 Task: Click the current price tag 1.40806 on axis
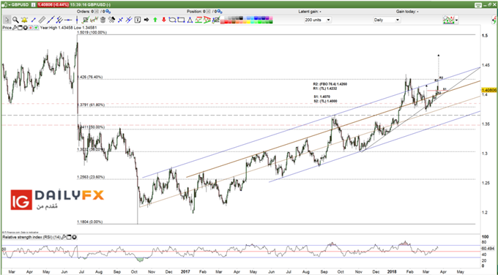tap(489, 90)
